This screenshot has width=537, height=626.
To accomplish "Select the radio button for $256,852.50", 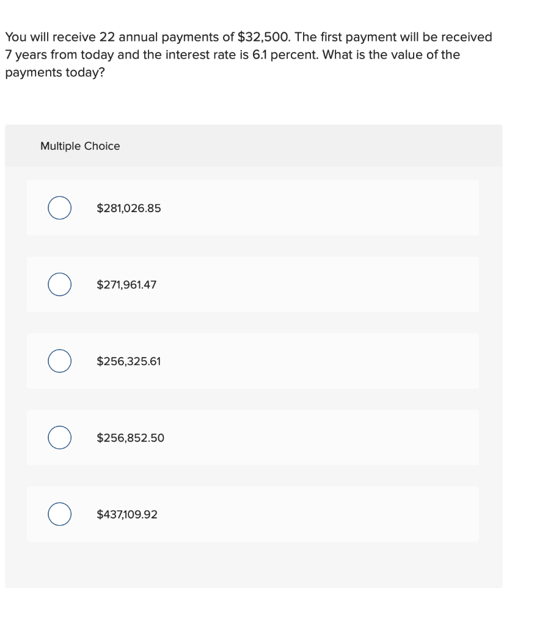I will pos(59,438).
